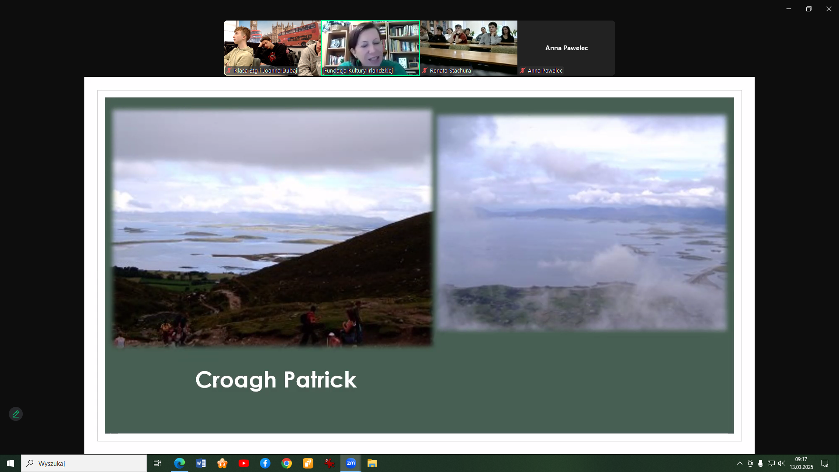Select the Fundacja Kultury Irlandzkiej video tile
This screenshot has width=839, height=472.
coord(371,48)
